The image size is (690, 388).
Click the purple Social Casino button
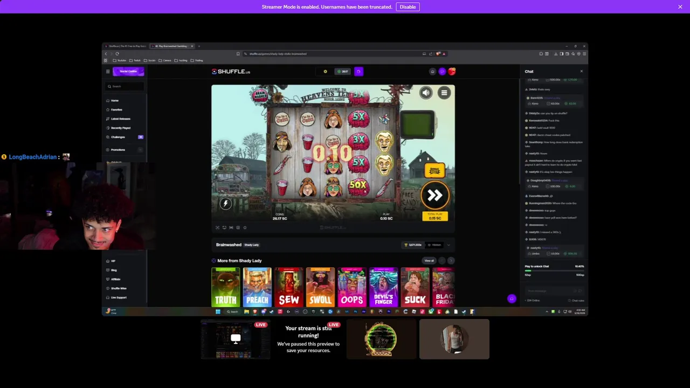pos(128,72)
